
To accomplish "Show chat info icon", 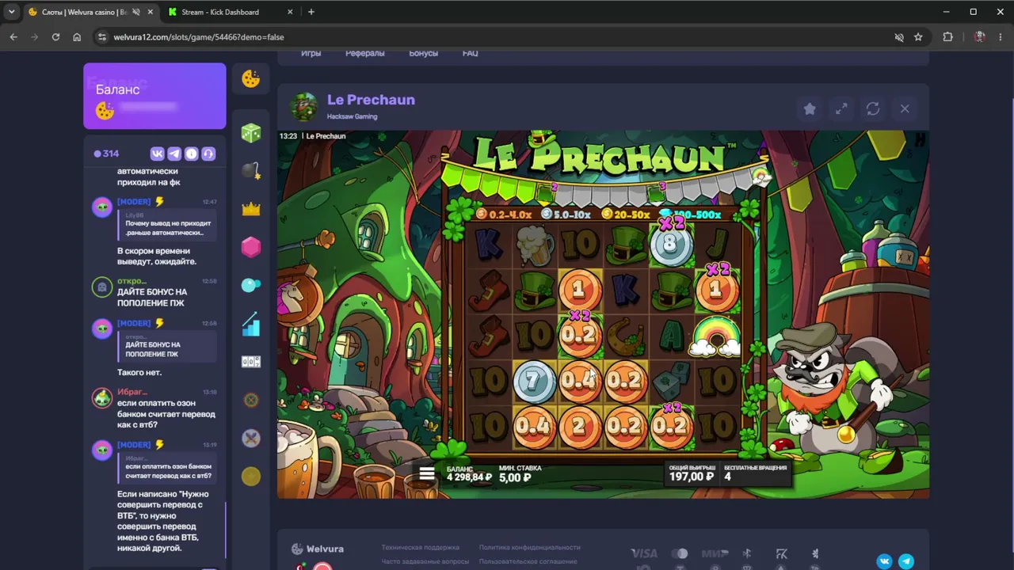I will click(191, 154).
